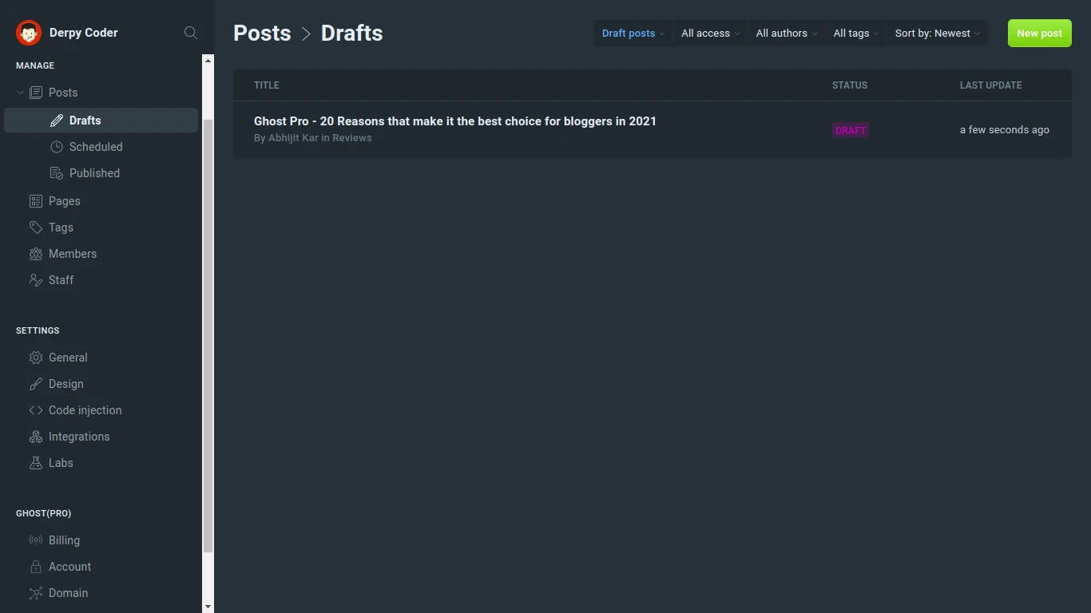1091x613 pixels.
Task: Click the Derpy Coder avatar logo
Action: pyautogui.click(x=29, y=33)
